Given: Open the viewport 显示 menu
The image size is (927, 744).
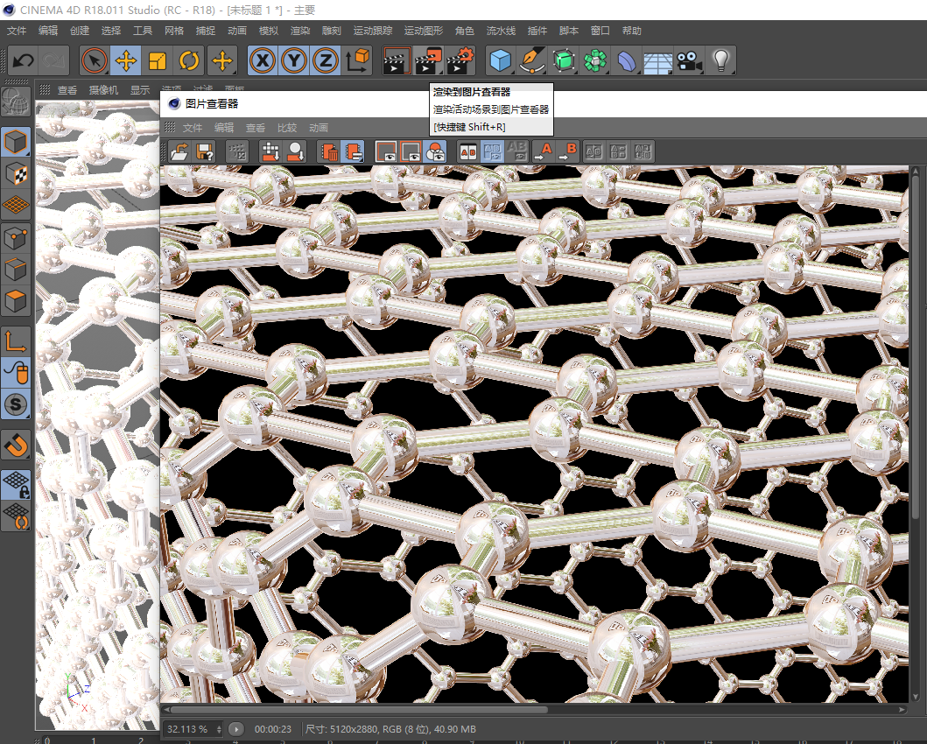Looking at the screenshot, I should point(140,90).
